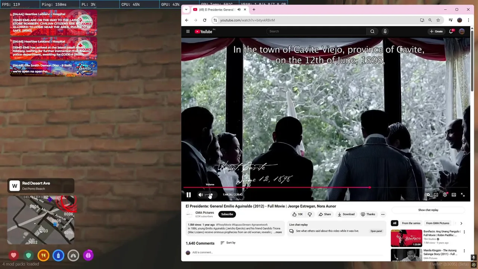This screenshot has width=478, height=269.
Task: Open zoom control in address bar
Action: pos(430,20)
